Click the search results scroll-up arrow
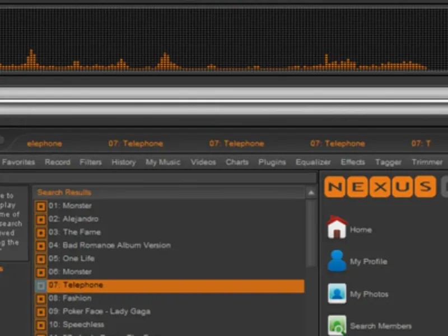The height and width of the screenshot is (336, 448). 311,193
